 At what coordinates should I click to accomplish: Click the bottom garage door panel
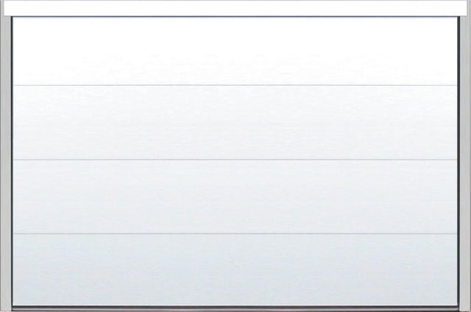coord(235,270)
